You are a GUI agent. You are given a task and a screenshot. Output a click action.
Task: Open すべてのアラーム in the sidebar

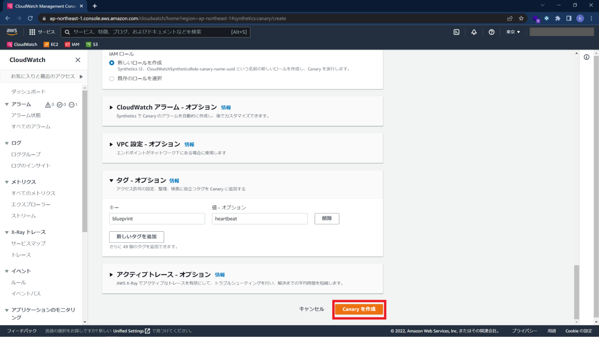(x=31, y=127)
